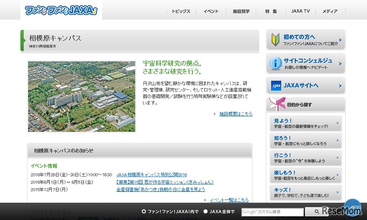
Task: Follow the 施設概要はこちら link
Action: point(236,114)
